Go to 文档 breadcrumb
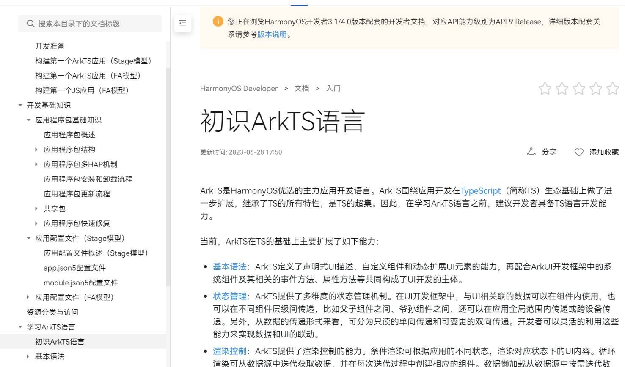The width and height of the screenshot is (625, 367). (302, 88)
